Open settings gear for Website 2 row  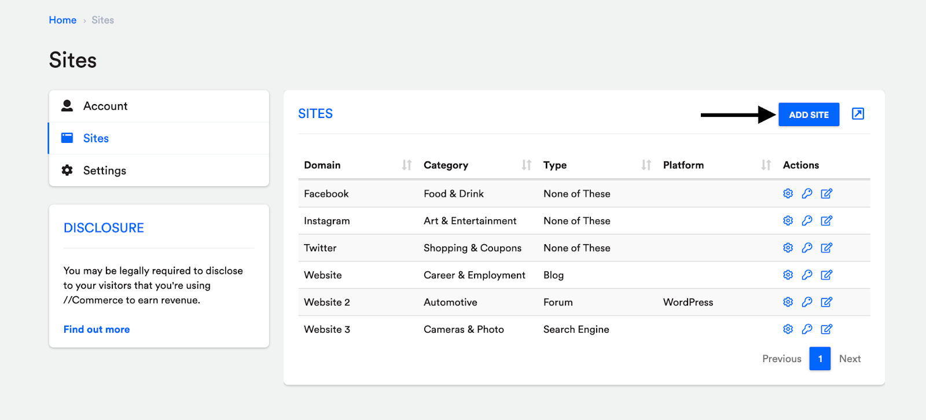coord(788,302)
